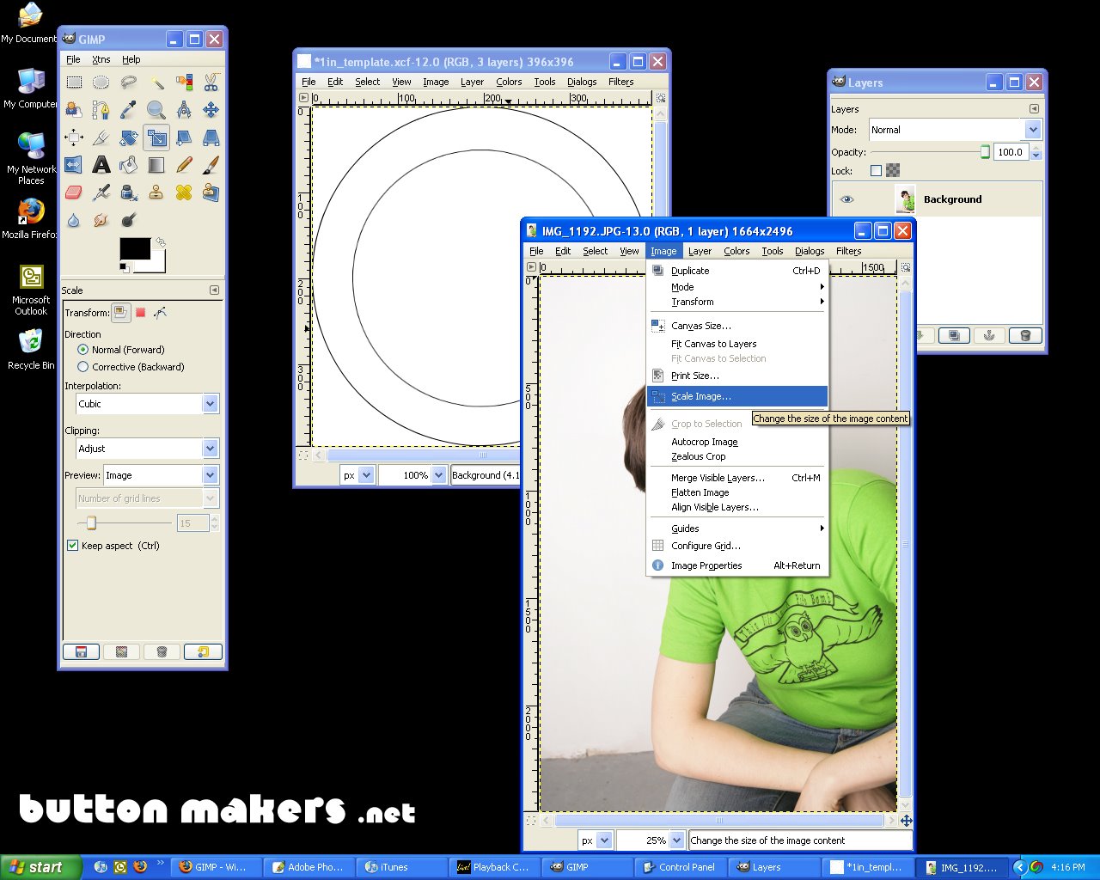Image resolution: width=1100 pixels, height=880 pixels.
Task: Set transform to affect selection
Action: tap(140, 313)
